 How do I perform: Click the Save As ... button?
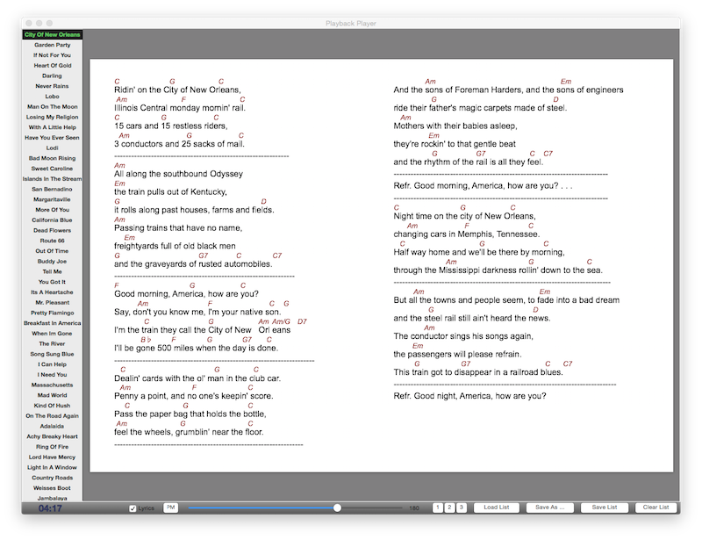pyautogui.click(x=550, y=508)
